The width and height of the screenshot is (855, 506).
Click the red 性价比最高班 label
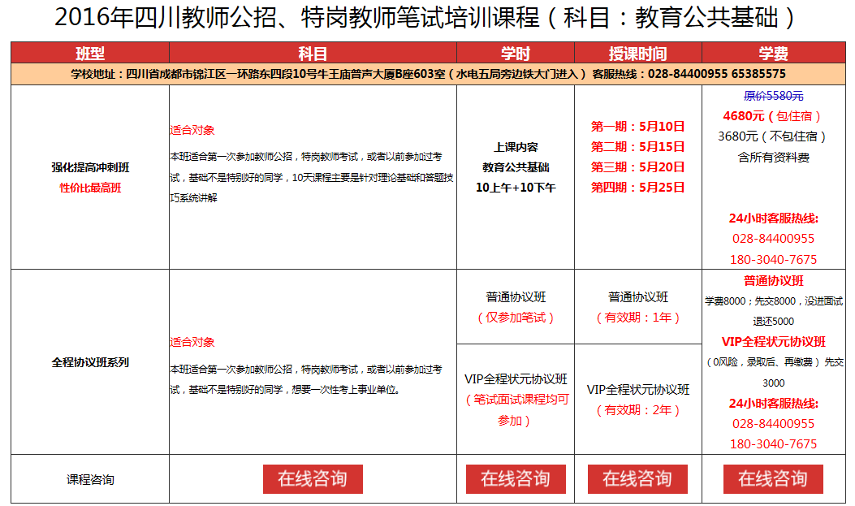[x=90, y=188]
